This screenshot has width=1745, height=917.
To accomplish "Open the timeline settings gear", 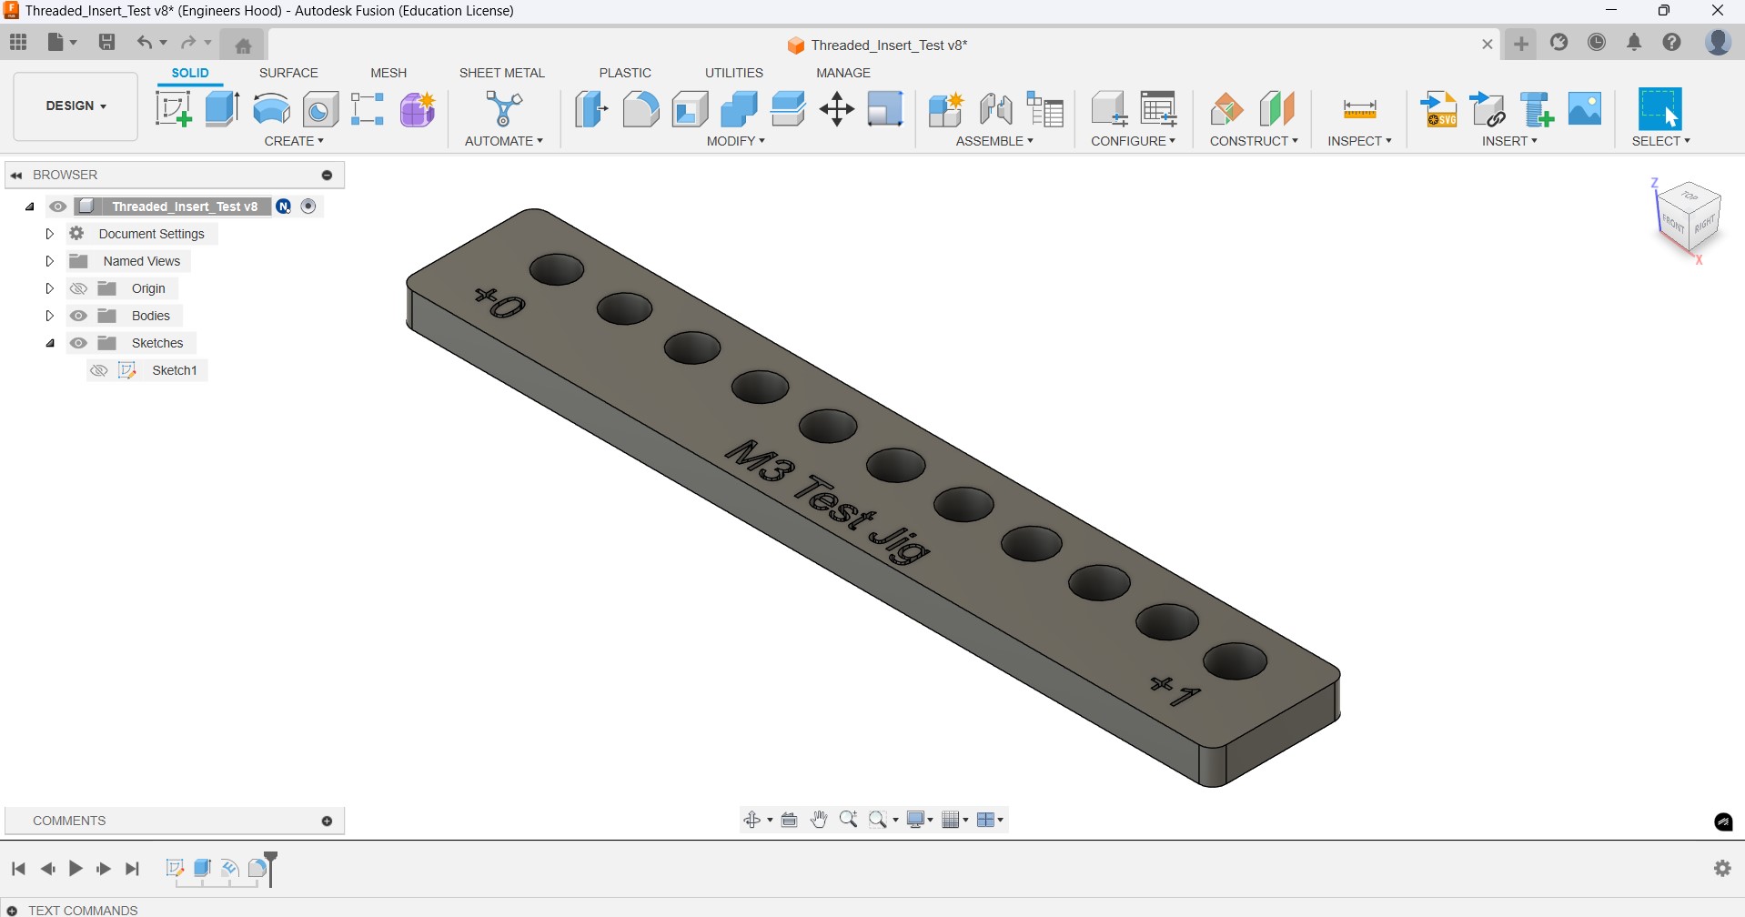I will tap(1722, 869).
